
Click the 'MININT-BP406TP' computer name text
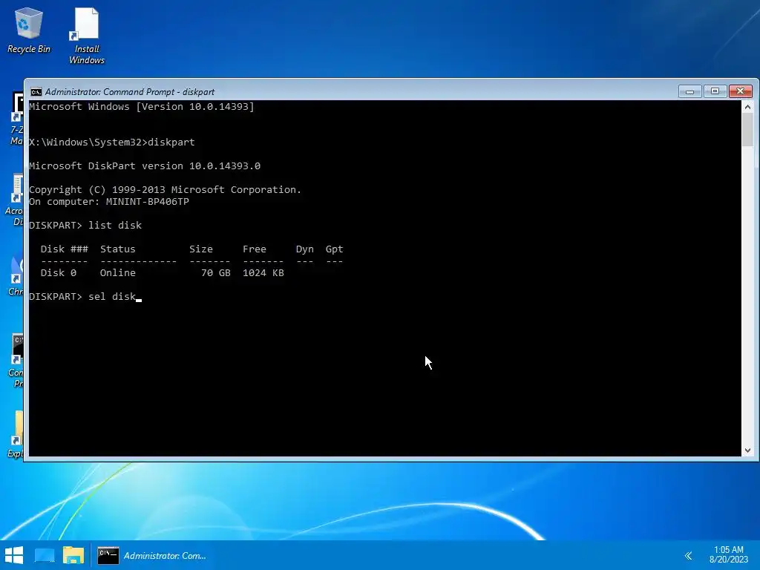(148, 202)
